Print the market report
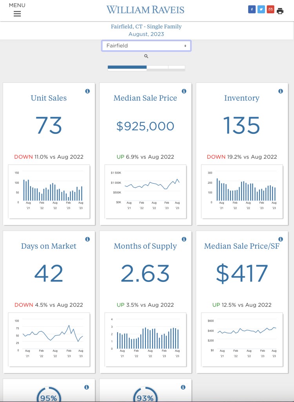 click(x=280, y=11)
